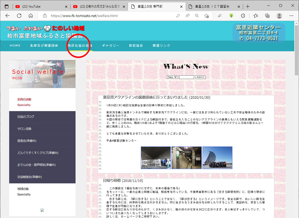Open 地区社協の活動 menu item

coord(80,46)
